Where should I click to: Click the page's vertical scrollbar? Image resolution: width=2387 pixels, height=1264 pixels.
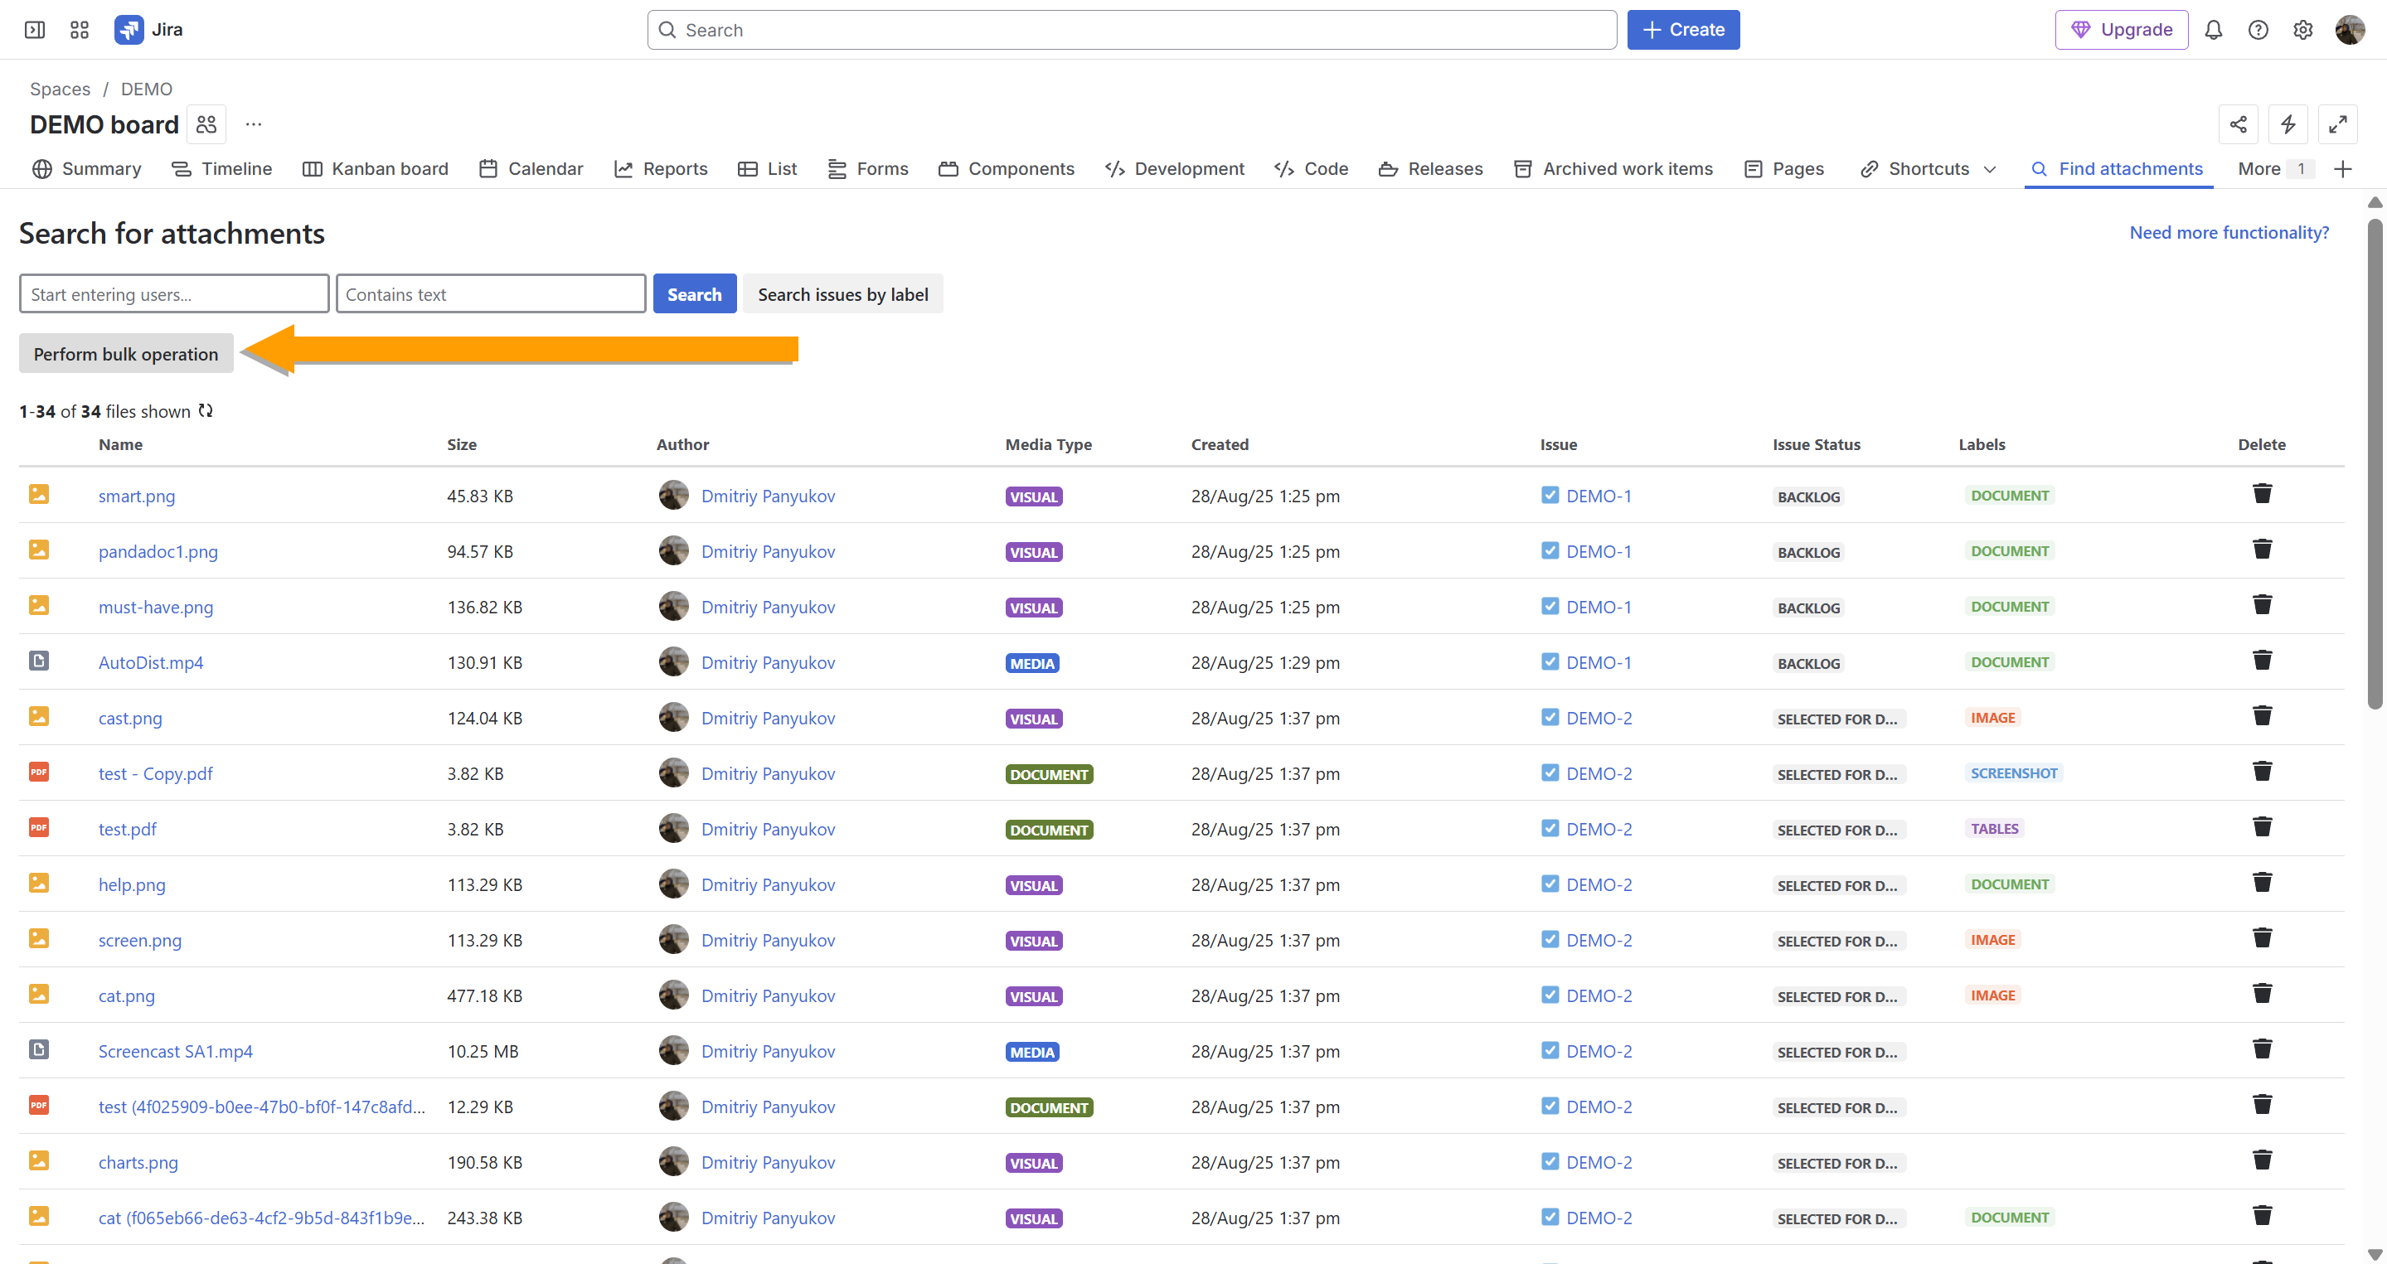(2373, 463)
